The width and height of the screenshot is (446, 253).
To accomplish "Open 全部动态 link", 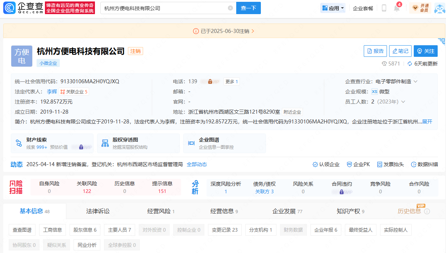I will (197, 164).
